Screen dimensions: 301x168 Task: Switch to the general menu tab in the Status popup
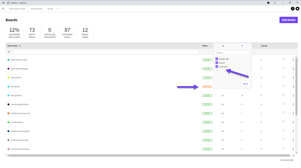click(x=223, y=46)
